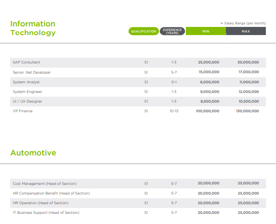Click the QUALIFICATION header pill
This screenshot has height=224, width=276.
(144, 31)
